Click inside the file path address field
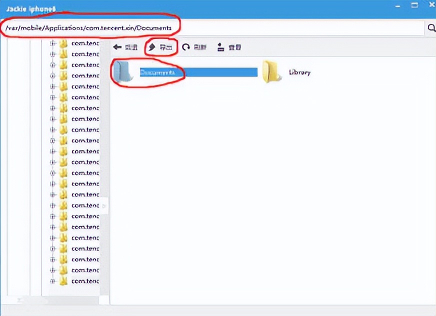Viewport: 436px width, 316px height. coord(212,28)
